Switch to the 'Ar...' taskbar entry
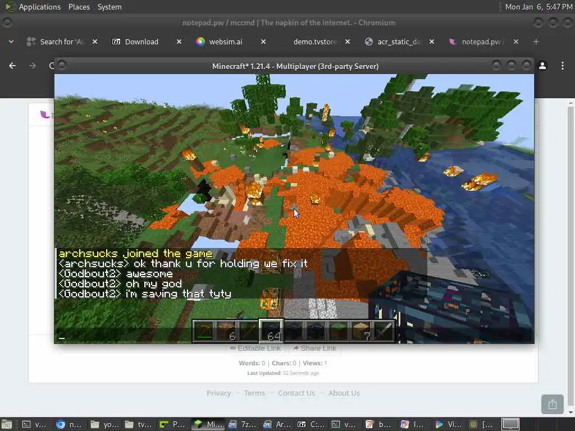 [276, 424]
